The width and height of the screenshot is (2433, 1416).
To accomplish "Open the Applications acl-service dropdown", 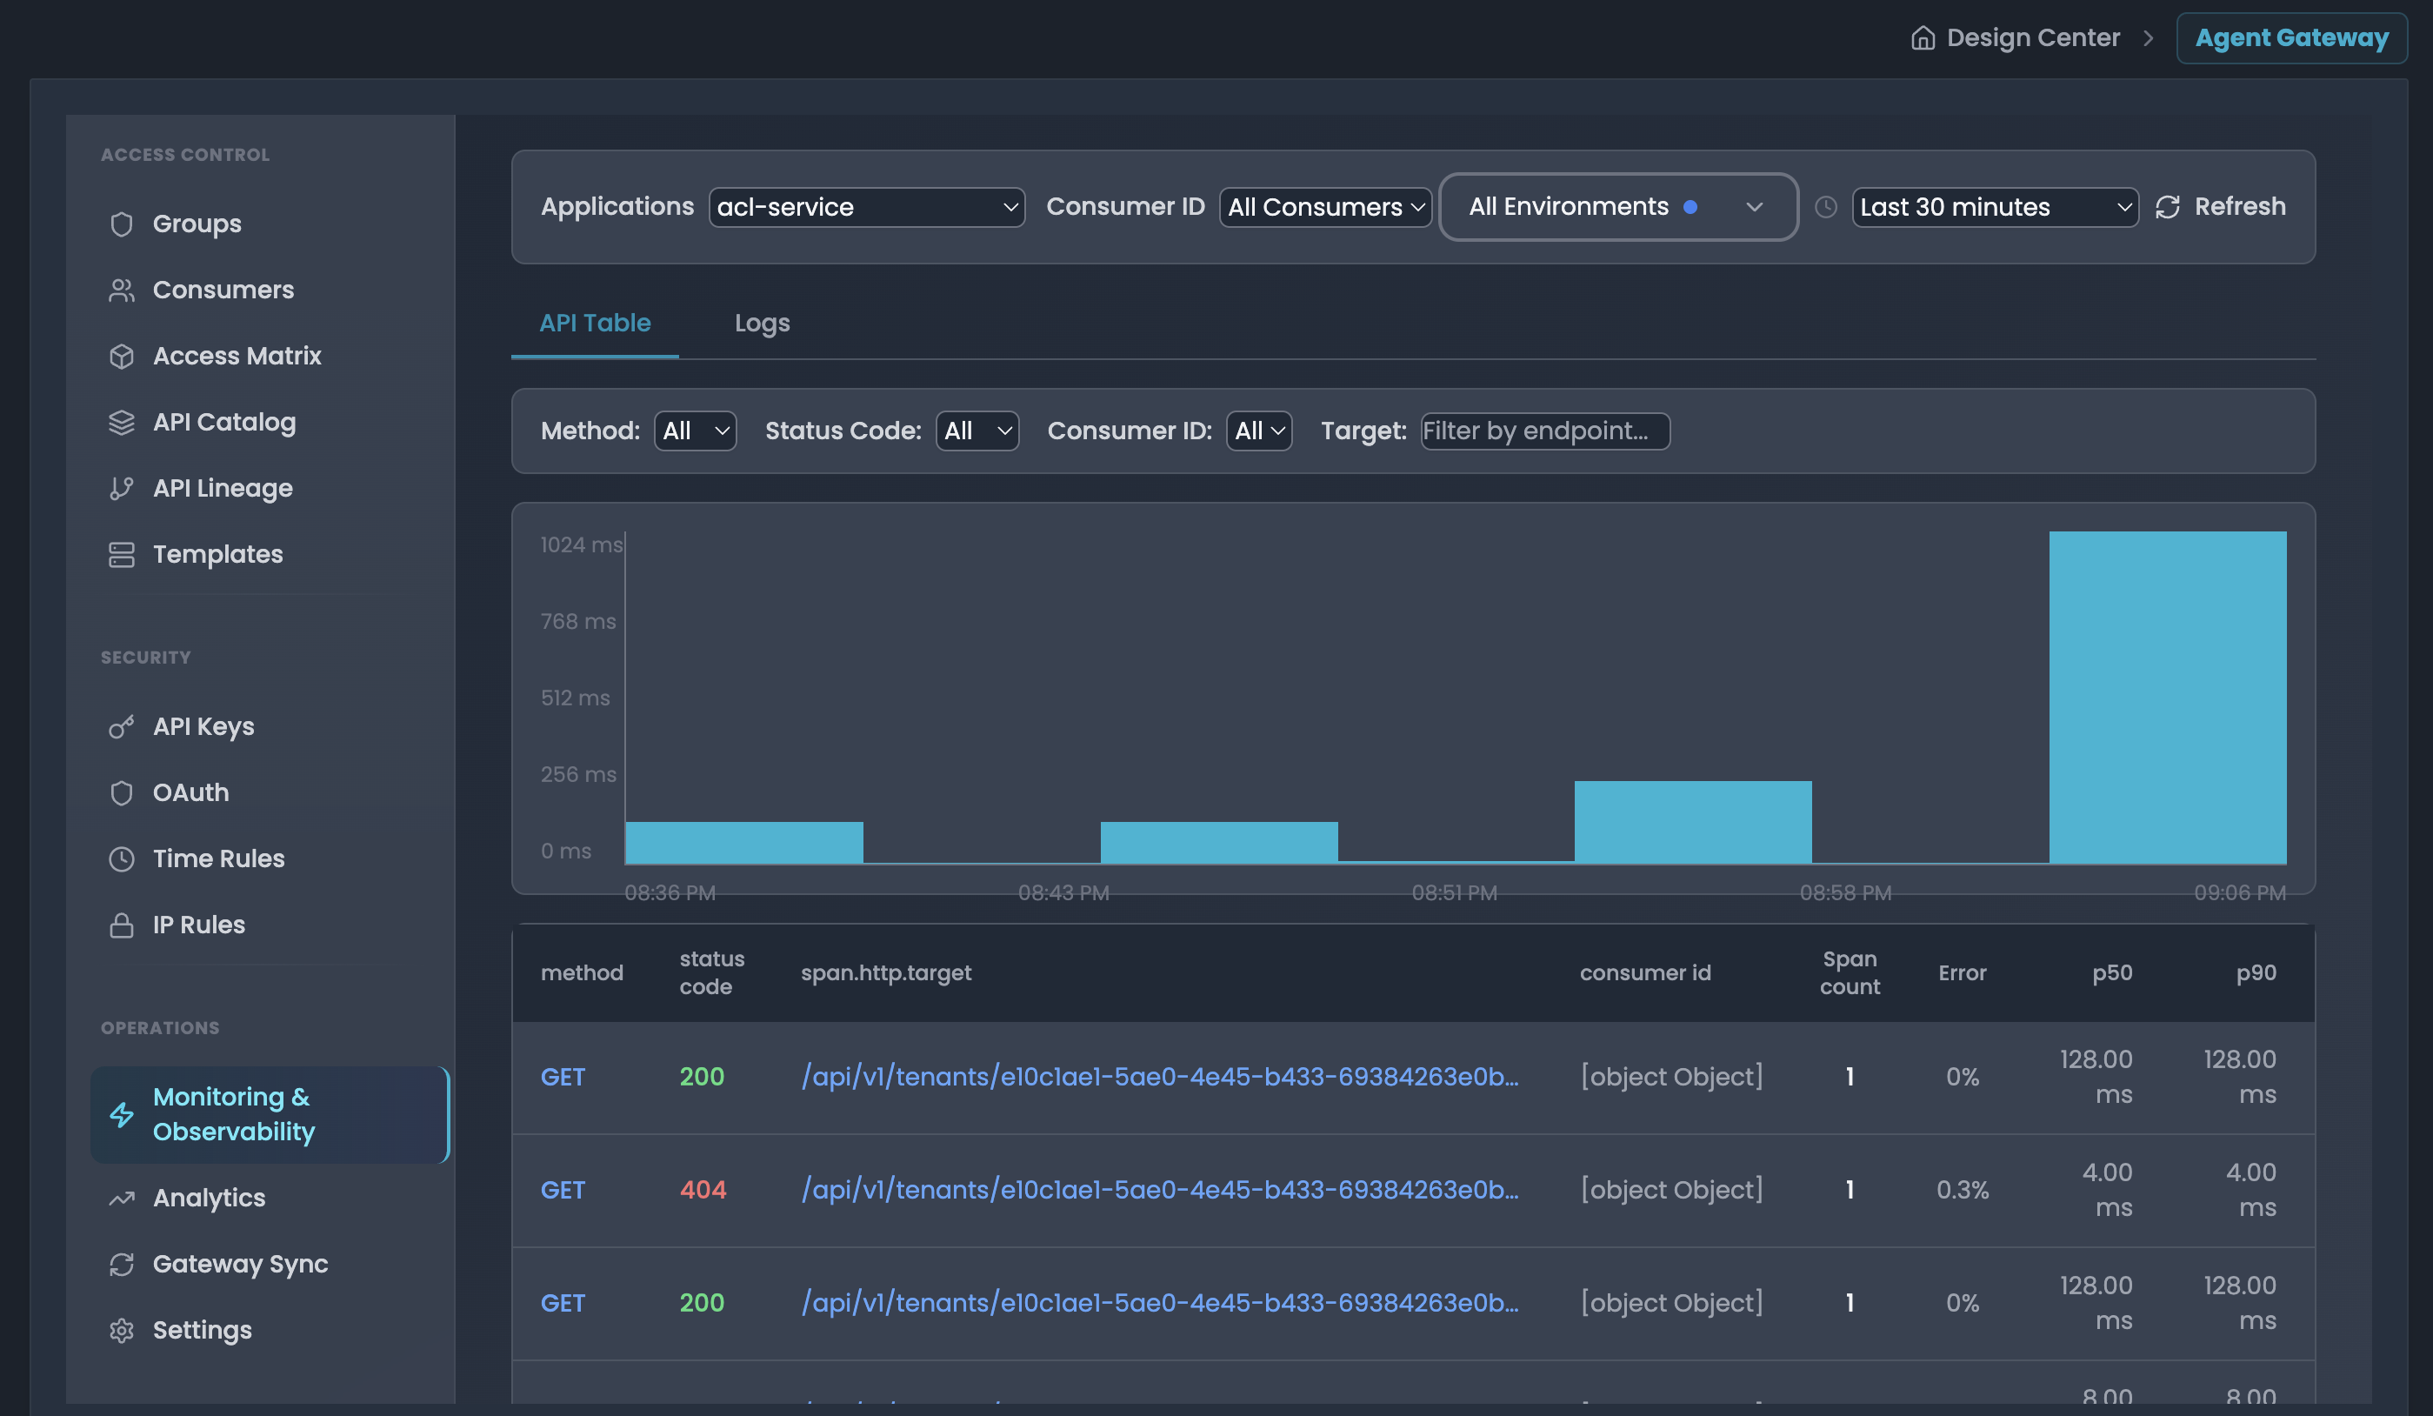I will (866, 207).
